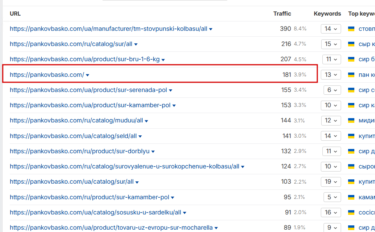This screenshot has height=232, width=375.
Task: Open 12 keywords dropdown for muduu/all
Action: click(x=331, y=120)
